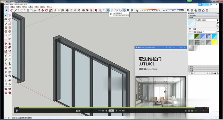Pick the Scale tool in top toolbar
This screenshot has height=120, width=223.
[x=50, y=10]
